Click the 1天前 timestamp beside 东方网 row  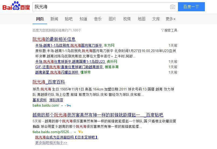173,45
